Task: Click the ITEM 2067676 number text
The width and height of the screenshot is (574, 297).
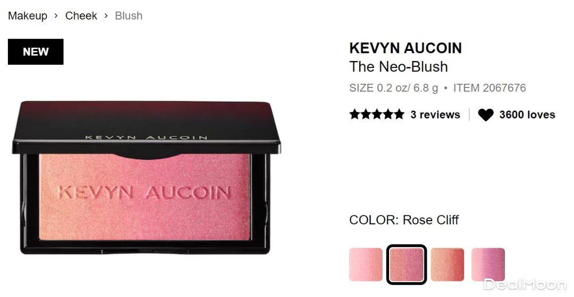Action: [x=489, y=88]
